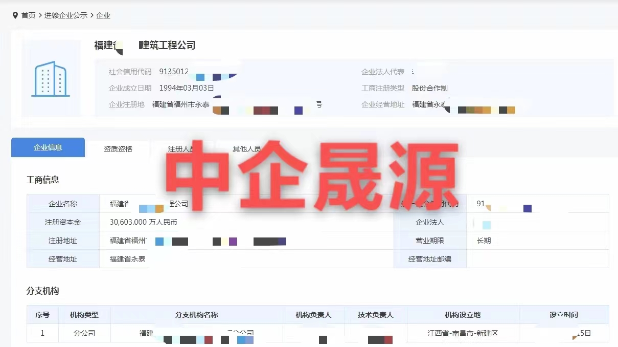618x347 pixels.
Task: Click the 分支机构 section heading
Action: [x=43, y=291]
